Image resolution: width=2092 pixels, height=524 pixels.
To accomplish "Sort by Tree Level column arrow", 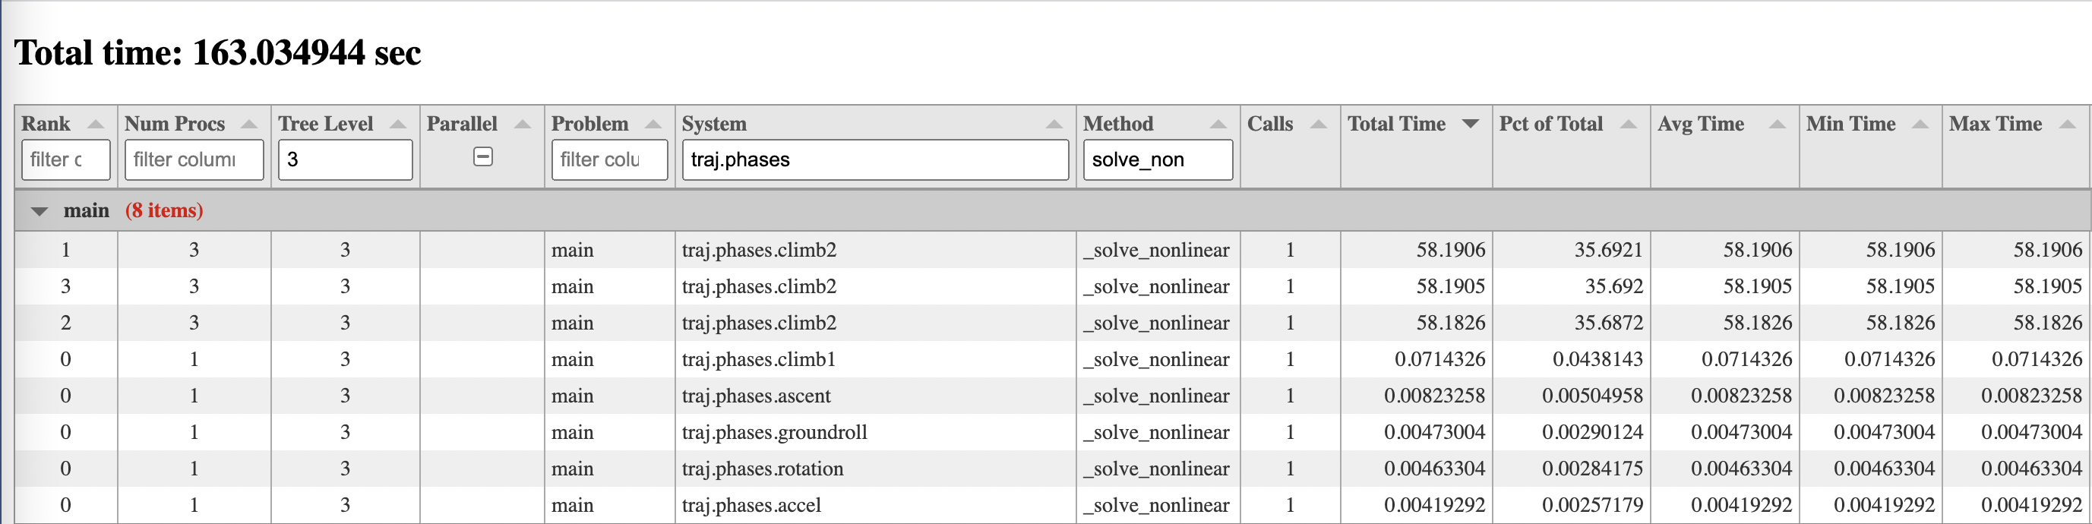I will (x=398, y=125).
